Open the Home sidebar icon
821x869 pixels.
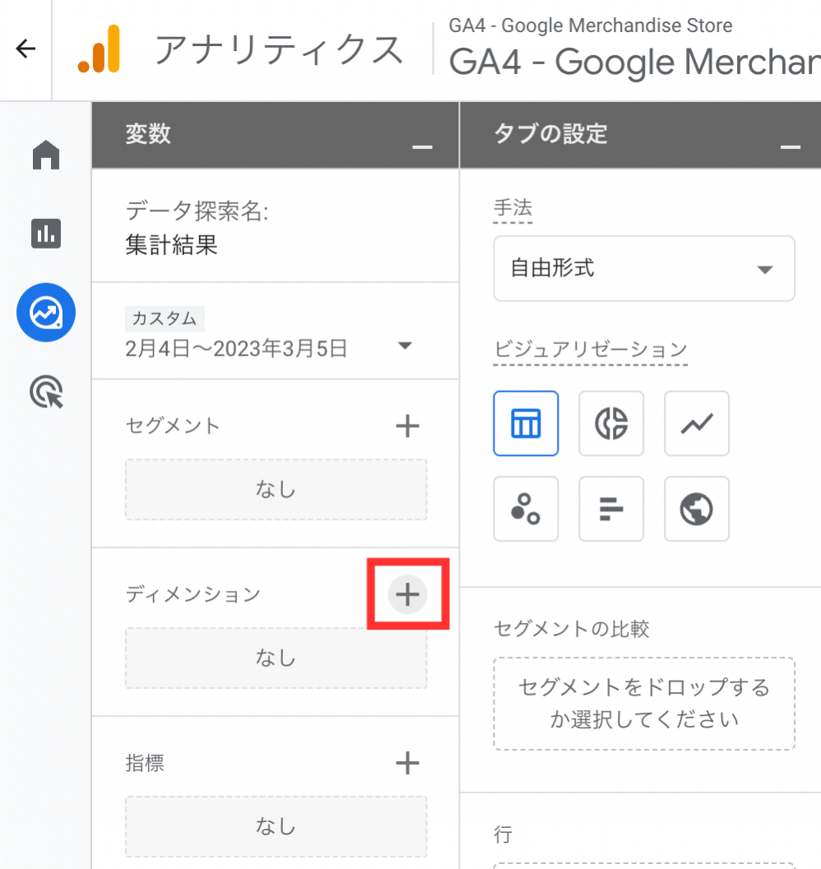click(46, 155)
